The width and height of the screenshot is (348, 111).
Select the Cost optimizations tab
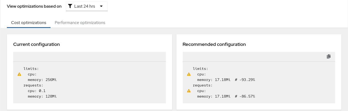29,23
